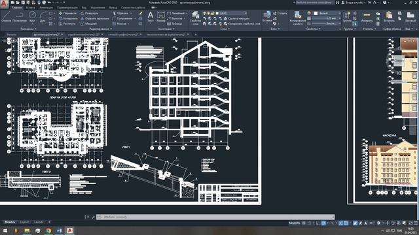
Task: Click Повернуть (Rotate) tool
Action: (90, 13)
